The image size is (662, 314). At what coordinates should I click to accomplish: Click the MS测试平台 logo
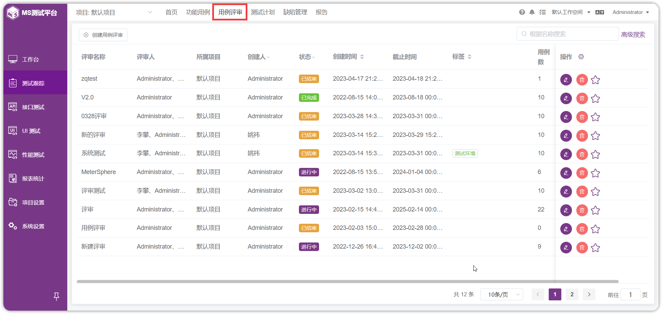[x=32, y=13]
